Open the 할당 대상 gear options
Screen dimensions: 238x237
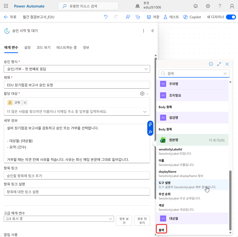click(x=144, y=94)
